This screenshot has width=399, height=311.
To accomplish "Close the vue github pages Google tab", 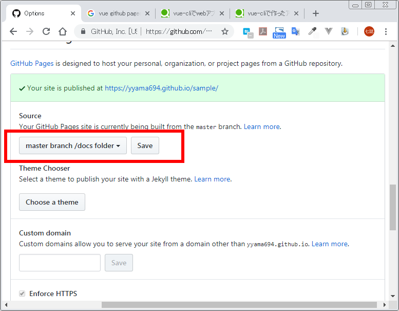I will click(147, 13).
